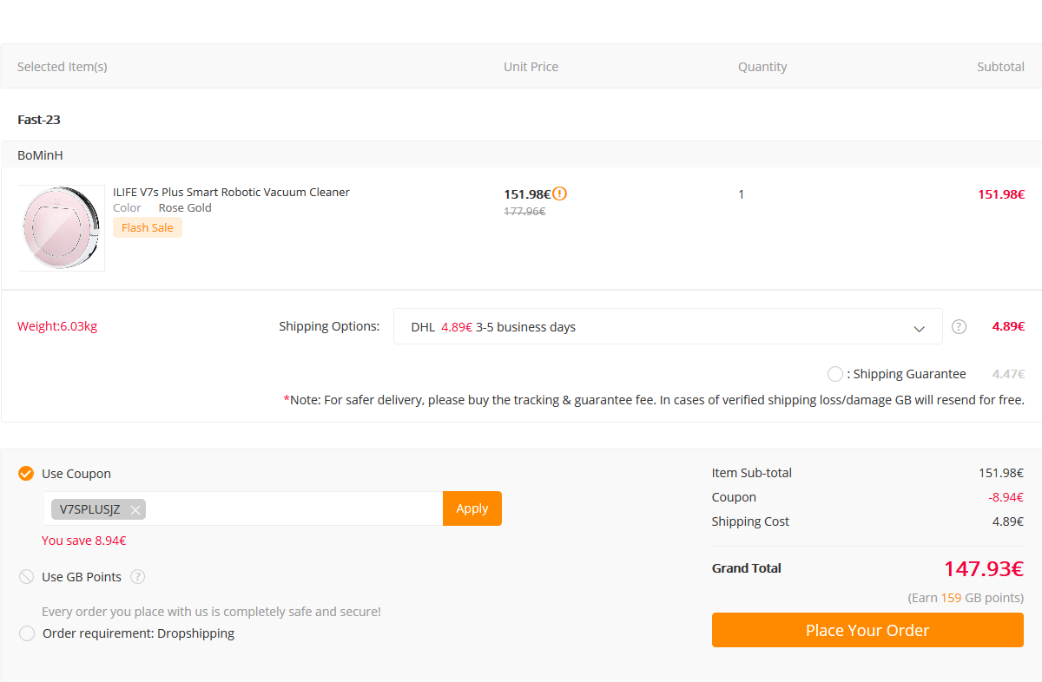The width and height of the screenshot is (1042, 682).
Task: Click the crossed-out 177.96€ original price
Action: point(524,211)
